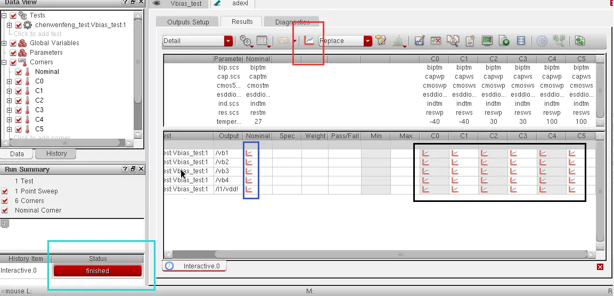
Task: Click the export results green arrows icon
Action: pyautogui.click(x=579, y=40)
